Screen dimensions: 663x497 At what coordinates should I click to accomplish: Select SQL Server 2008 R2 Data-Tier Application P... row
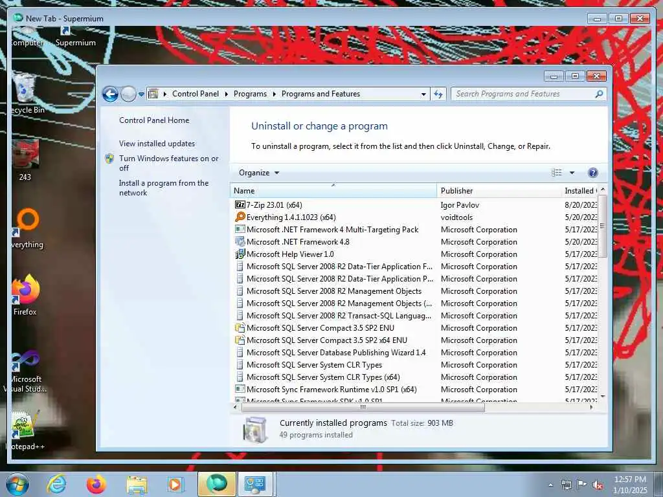click(414, 279)
